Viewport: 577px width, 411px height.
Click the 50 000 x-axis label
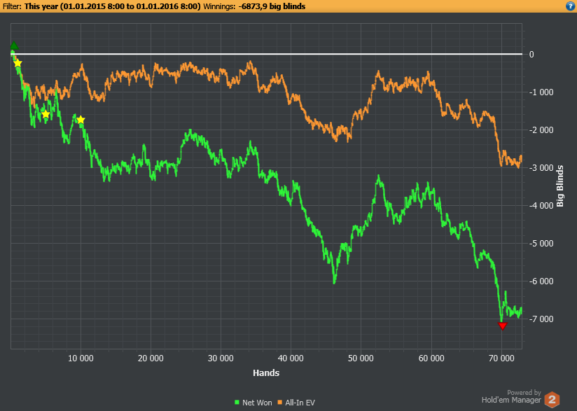point(361,358)
